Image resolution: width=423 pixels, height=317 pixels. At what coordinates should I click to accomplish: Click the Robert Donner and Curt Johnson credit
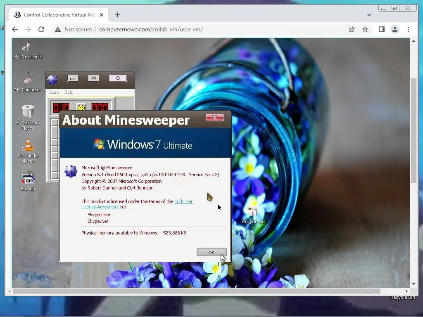117,188
